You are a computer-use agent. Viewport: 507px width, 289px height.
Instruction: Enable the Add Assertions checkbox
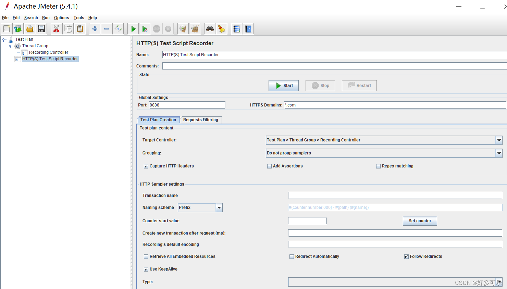coord(269,166)
